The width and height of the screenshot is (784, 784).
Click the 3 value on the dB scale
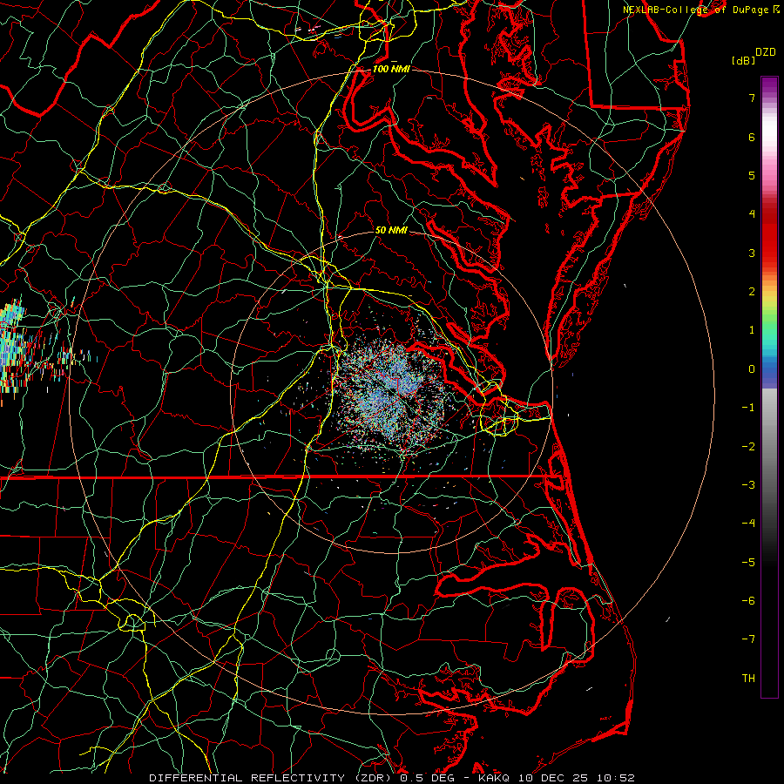click(752, 253)
